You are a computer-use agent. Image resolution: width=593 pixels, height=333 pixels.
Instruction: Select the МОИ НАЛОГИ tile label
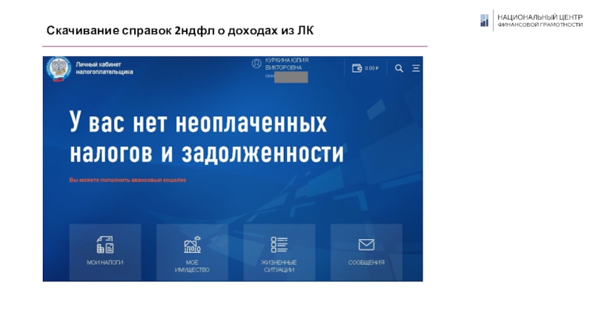tap(105, 263)
